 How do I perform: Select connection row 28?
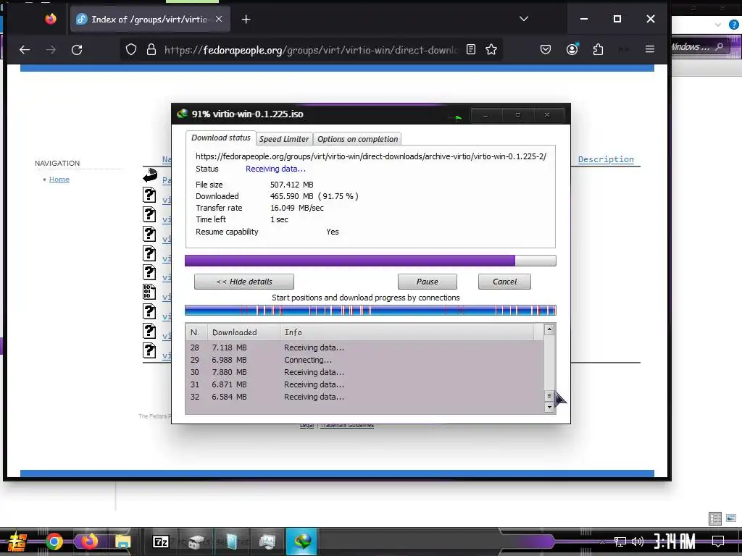click(364, 347)
